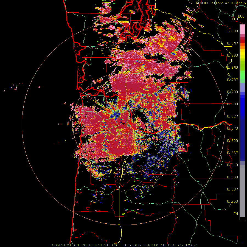This screenshot has width=247, height=247.
Task: Select the 0.467 legend value
Action: (232, 153)
